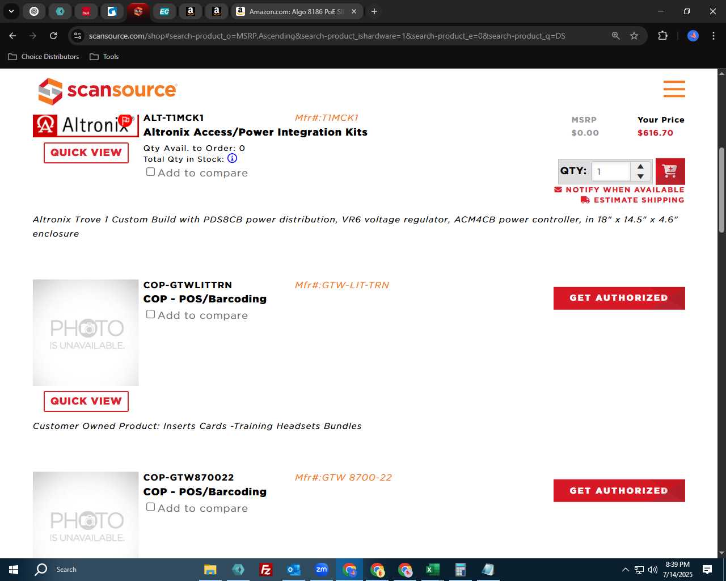This screenshot has height=581, width=726.
Task: Open Excel from taskbar
Action: [x=432, y=570]
